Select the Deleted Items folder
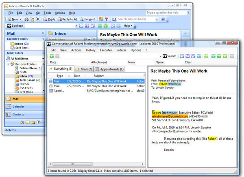The width and height of the screenshot is (244, 177). pos(28,68)
